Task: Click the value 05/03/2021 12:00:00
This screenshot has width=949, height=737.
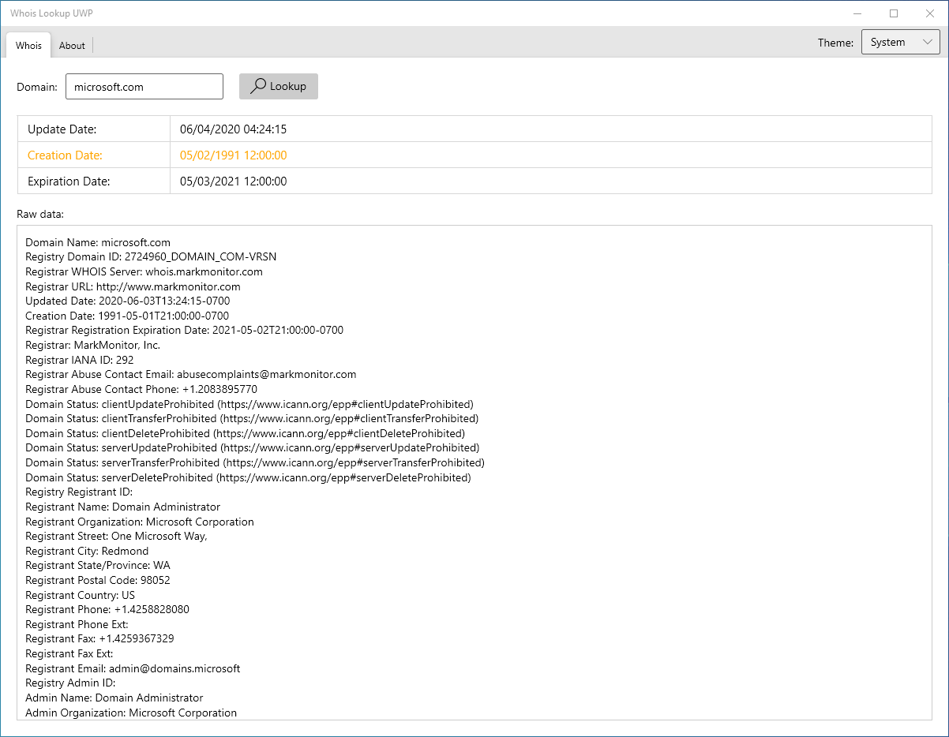Action: click(233, 181)
